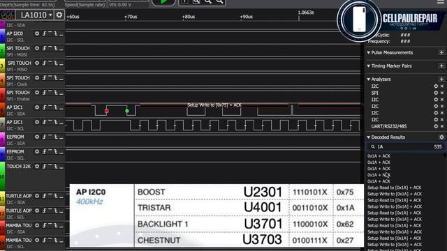Viewport: 447px width, 251px height.
Task: Set high level trigger on EEPROM SDA
Action: pyautogui.click(x=50, y=137)
